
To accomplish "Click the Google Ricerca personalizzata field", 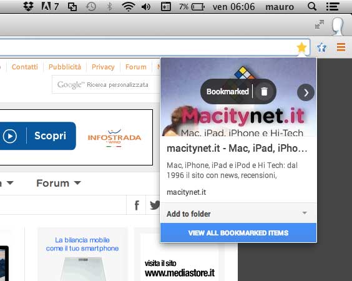I will [x=105, y=85].
